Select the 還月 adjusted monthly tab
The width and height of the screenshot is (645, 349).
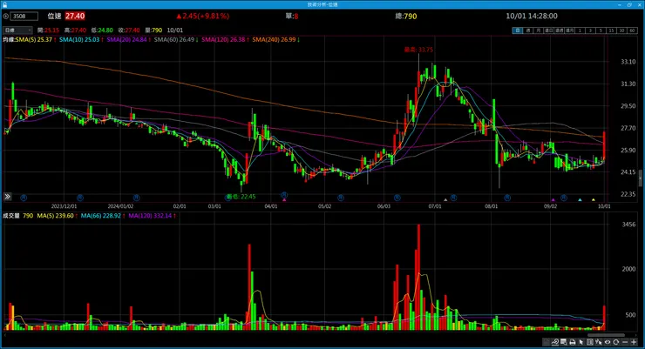pos(570,30)
